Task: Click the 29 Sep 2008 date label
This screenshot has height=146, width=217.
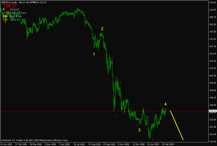Action: pos(109,144)
